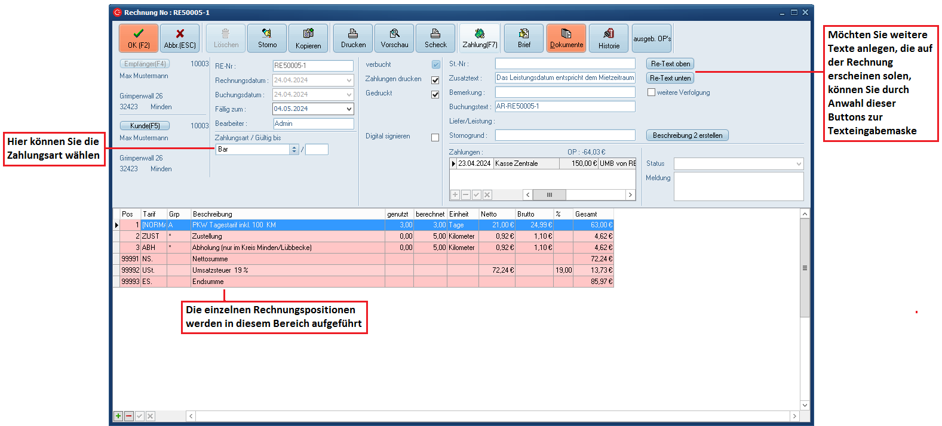Cancel with the Abbr.(ESC) button
The height and width of the screenshot is (426, 942).
180,38
